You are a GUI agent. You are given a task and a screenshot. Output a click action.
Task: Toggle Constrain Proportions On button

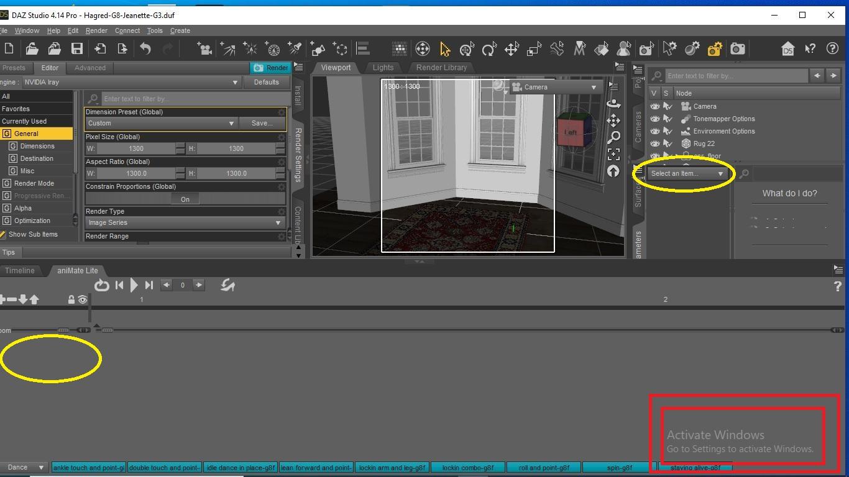pyautogui.click(x=185, y=199)
